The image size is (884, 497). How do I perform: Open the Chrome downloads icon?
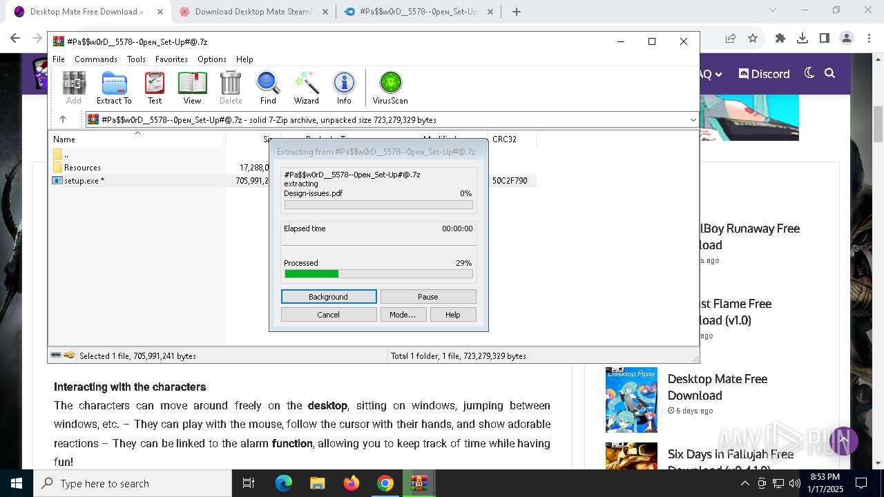click(803, 39)
